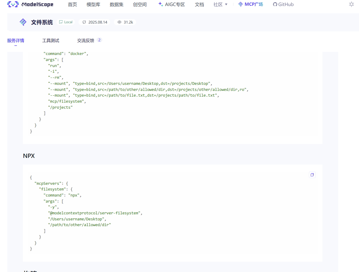
Task: Open 创空间 in the top navigation
Action: tap(140, 4)
